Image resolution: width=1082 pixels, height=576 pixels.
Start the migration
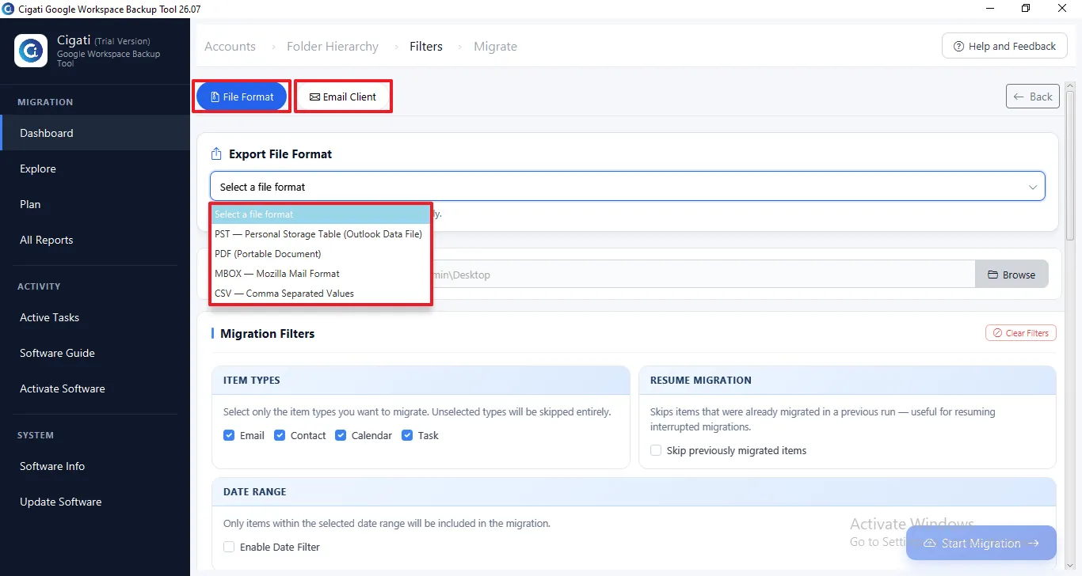coord(981,543)
